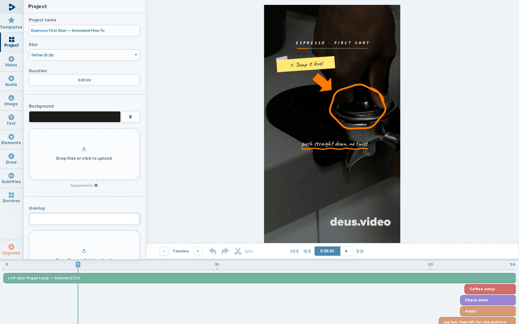Click the Supported files link

coord(82,185)
